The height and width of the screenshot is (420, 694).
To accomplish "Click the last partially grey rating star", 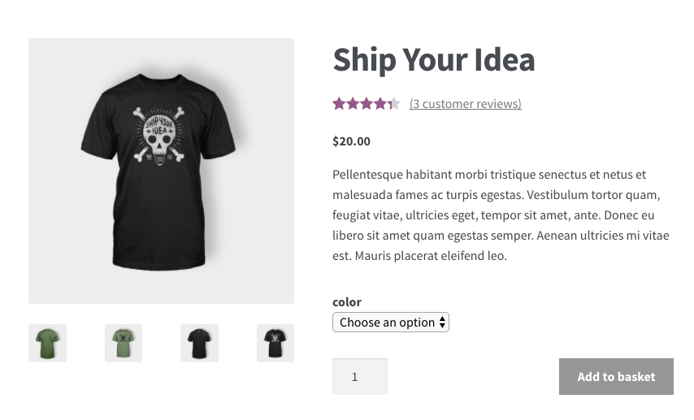I will click(394, 103).
